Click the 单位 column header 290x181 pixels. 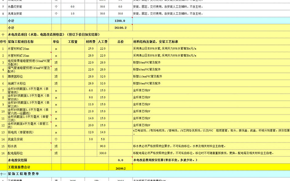[56, 42]
